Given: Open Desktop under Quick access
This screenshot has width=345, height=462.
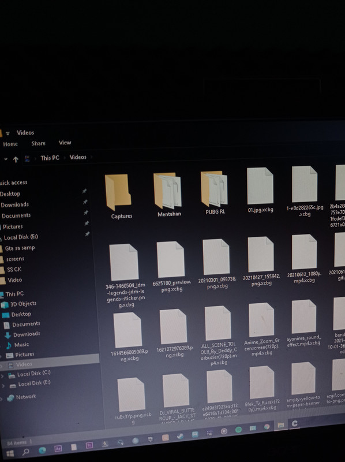Looking at the screenshot, I should pyautogui.click(x=10, y=194).
